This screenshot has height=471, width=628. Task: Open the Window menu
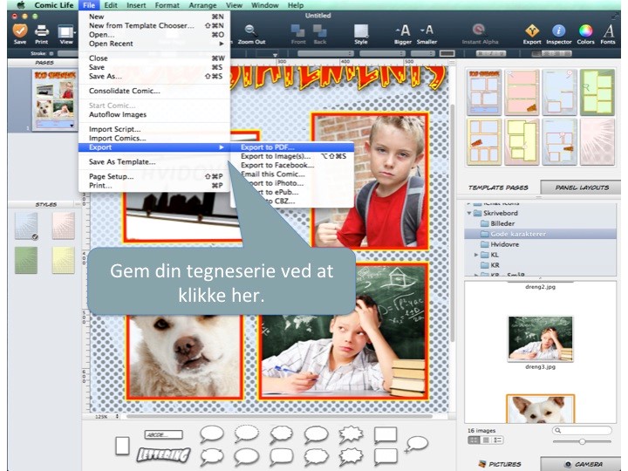click(x=265, y=5)
